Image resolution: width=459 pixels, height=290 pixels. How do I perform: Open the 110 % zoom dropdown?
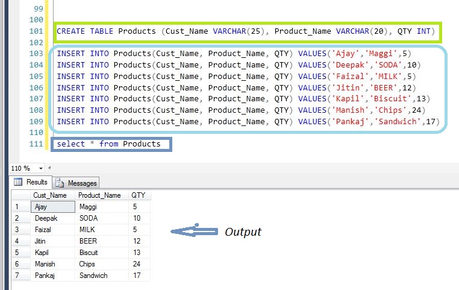pos(41,168)
